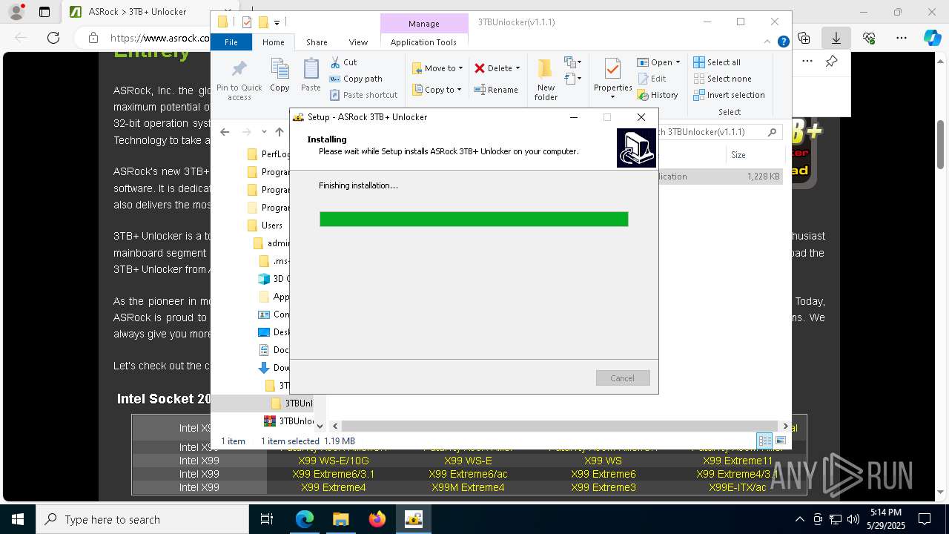Open File Explorer from taskbar
The width and height of the screenshot is (949, 534).
(x=340, y=519)
